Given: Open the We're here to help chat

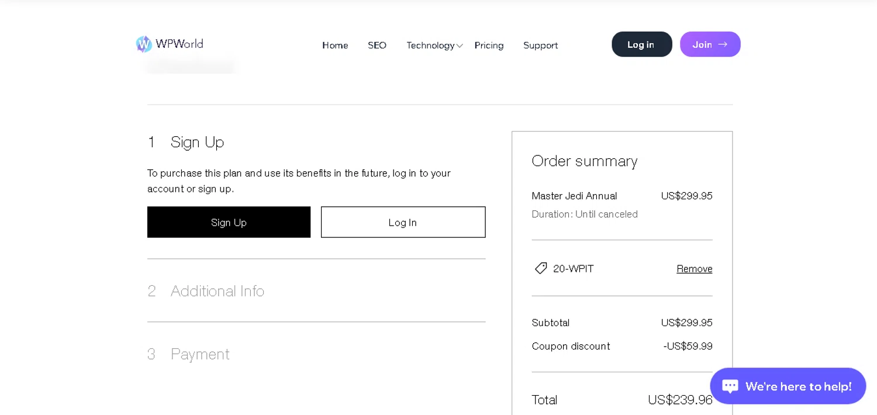Looking at the screenshot, I should pyautogui.click(x=788, y=386).
